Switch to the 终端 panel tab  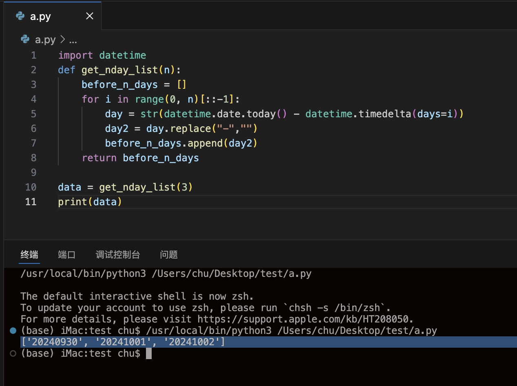click(x=29, y=255)
